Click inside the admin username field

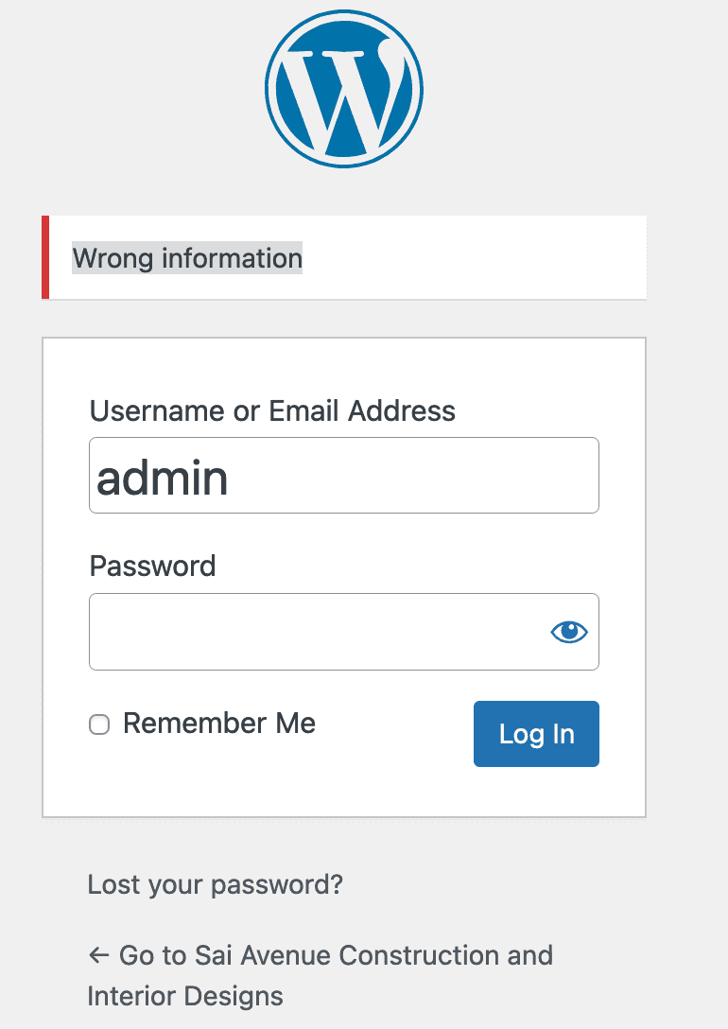click(344, 475)
